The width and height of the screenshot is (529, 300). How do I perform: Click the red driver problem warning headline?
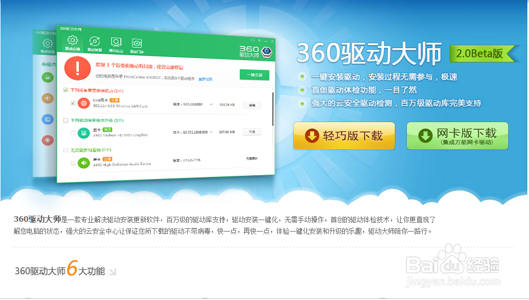point(139,66)
